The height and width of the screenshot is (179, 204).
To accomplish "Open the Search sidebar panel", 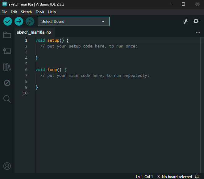I will click(7, 99).
